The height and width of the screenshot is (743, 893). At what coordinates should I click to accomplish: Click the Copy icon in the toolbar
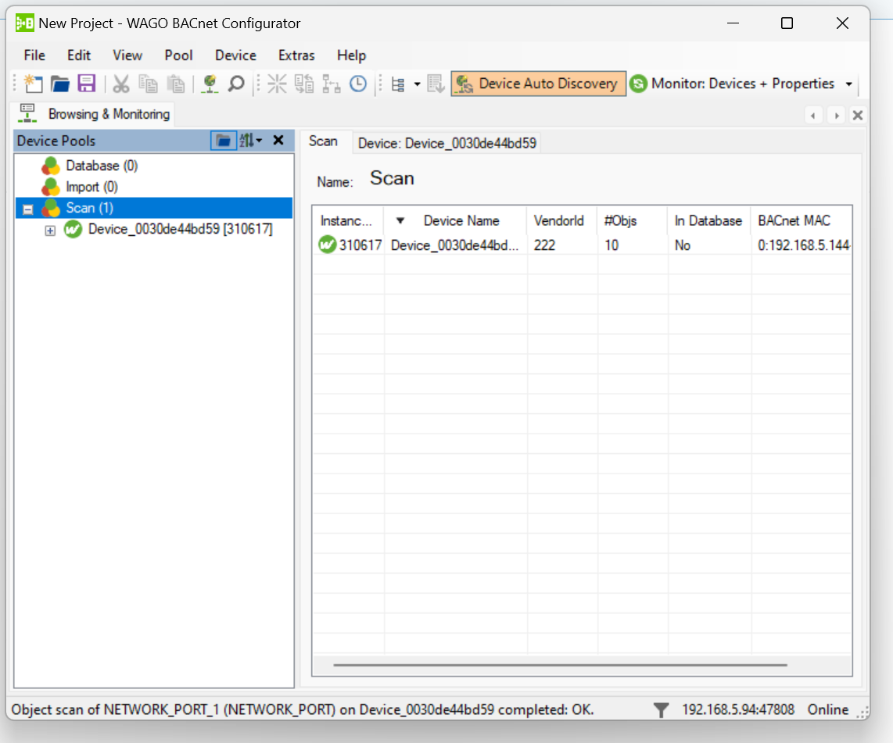(x=148, y=84)
